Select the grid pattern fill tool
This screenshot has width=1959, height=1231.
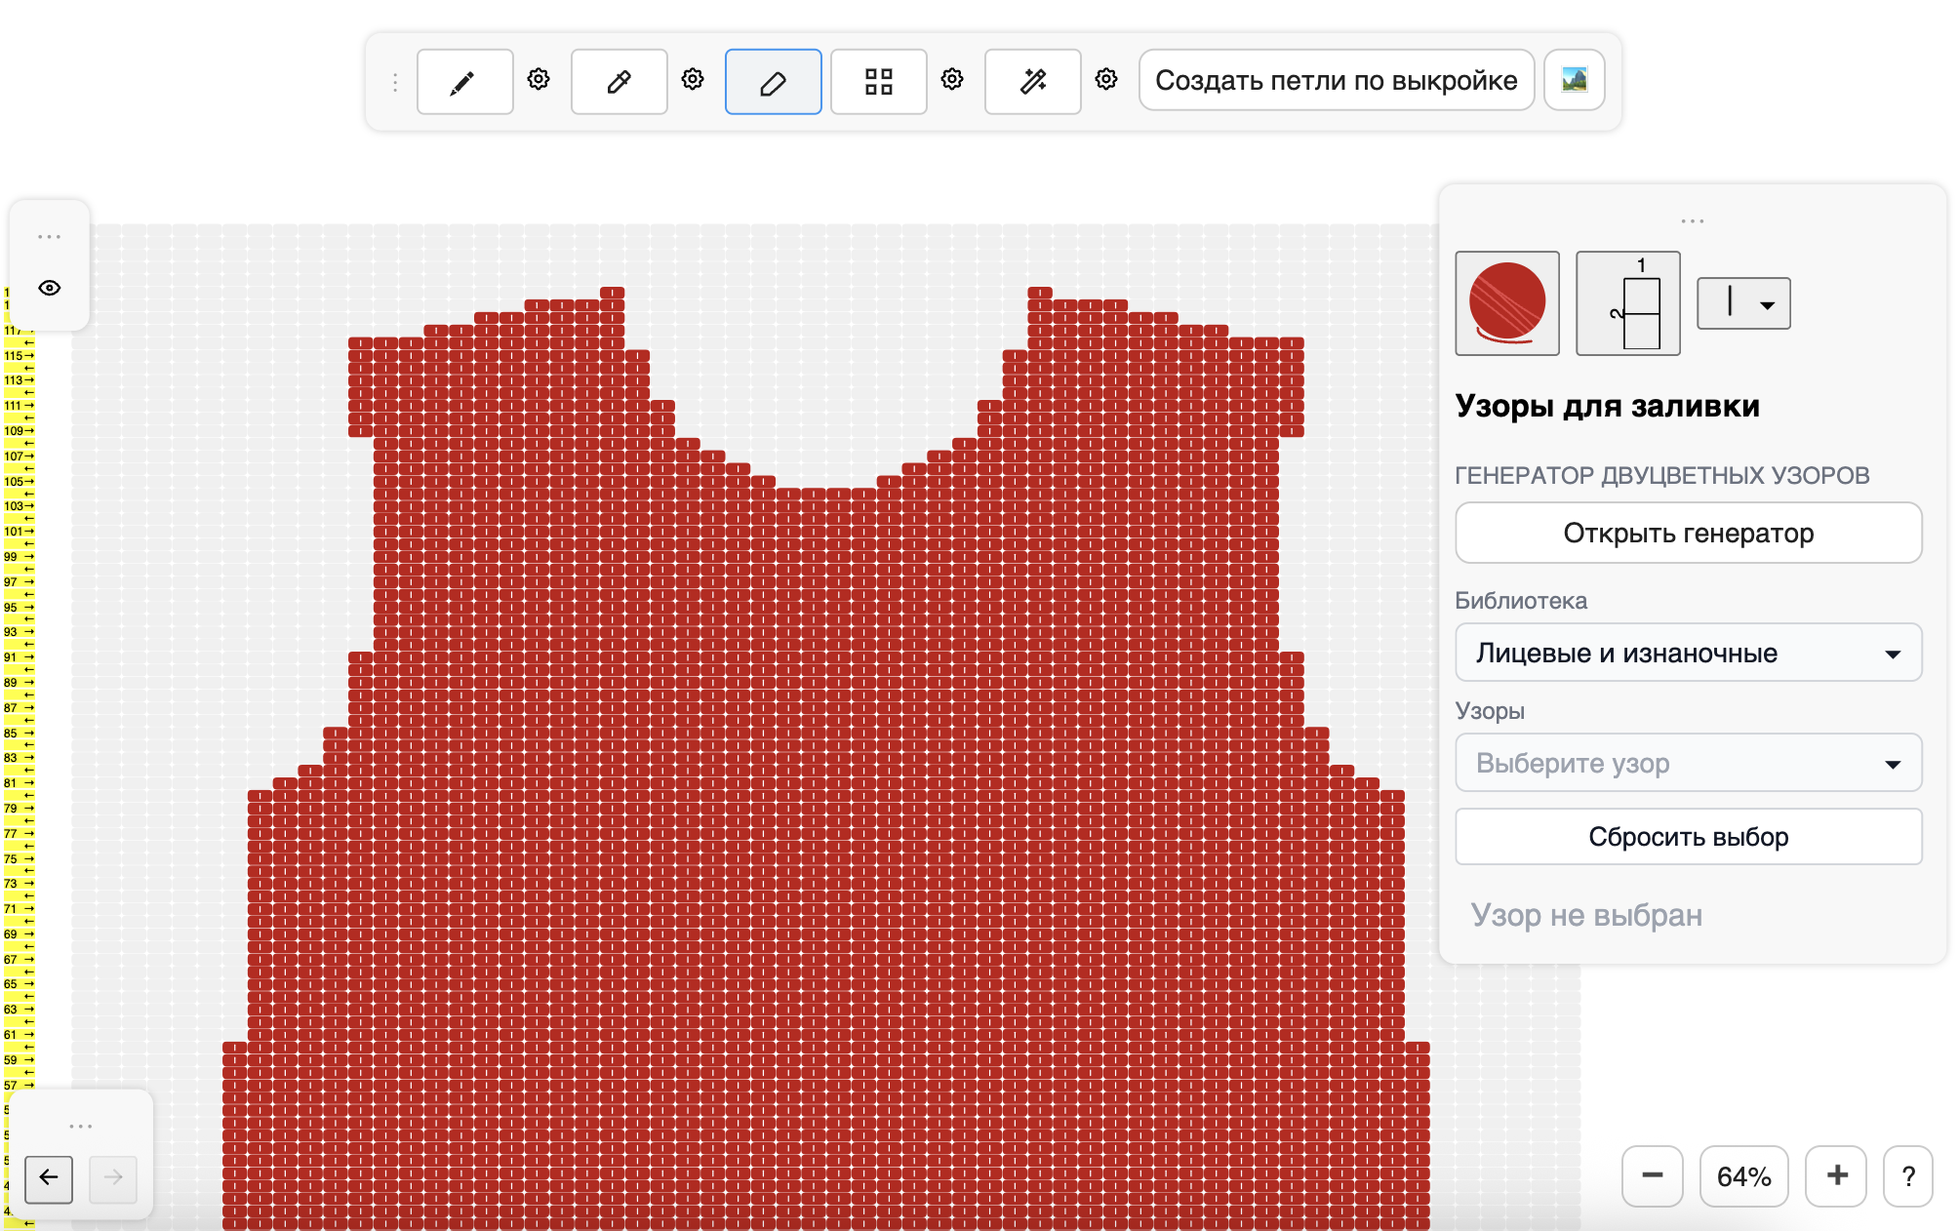(878, 82)
